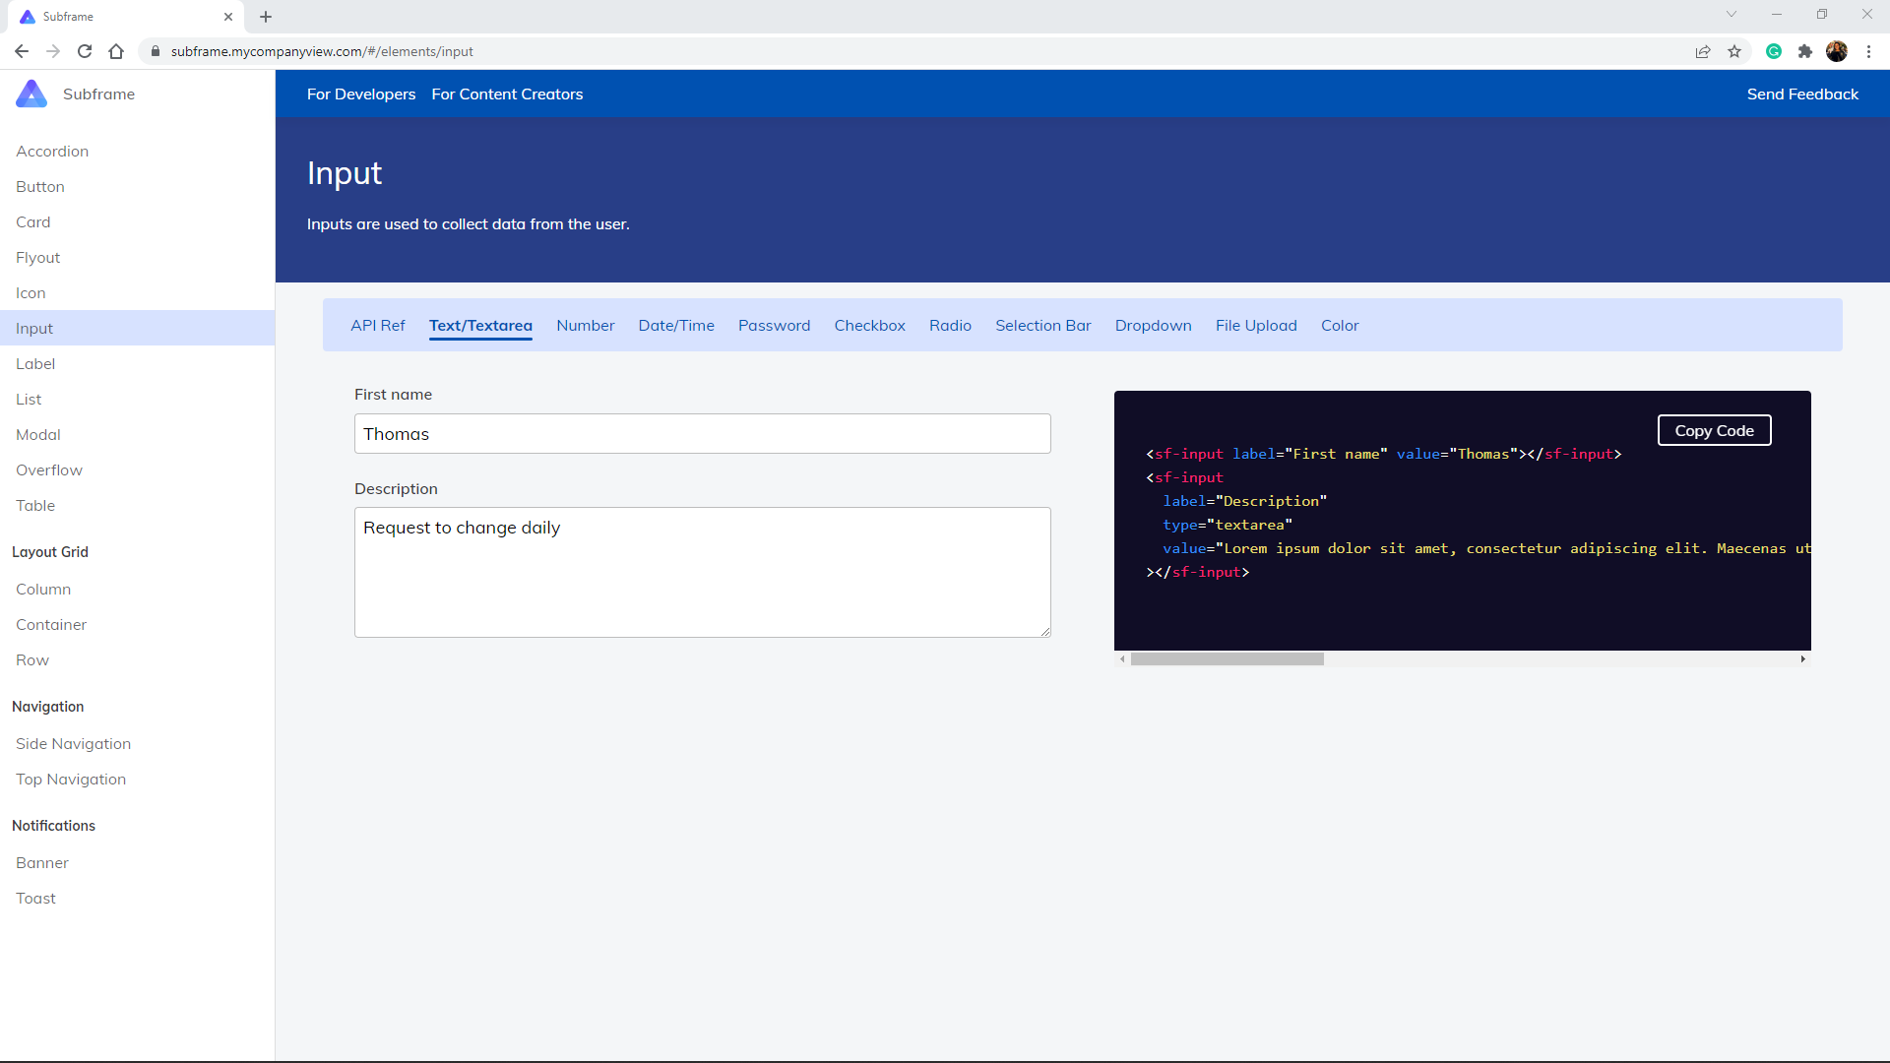Open Chrome three-dot menu
Viewport: 1890px width, 1063px height.
click(1868, 51)
